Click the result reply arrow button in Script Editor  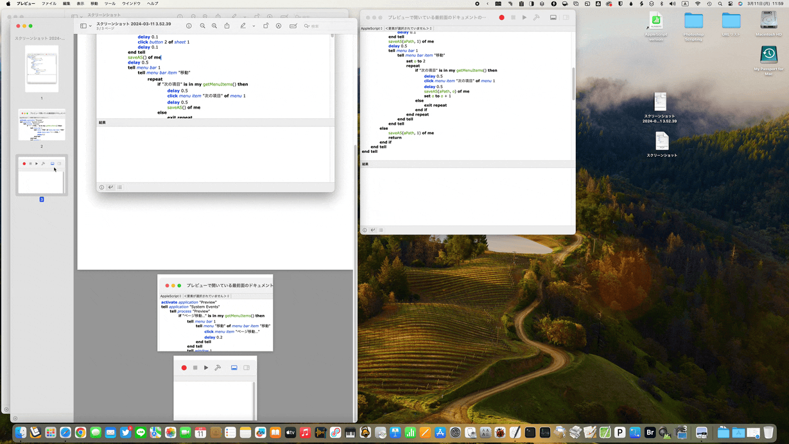pos(372,230)
